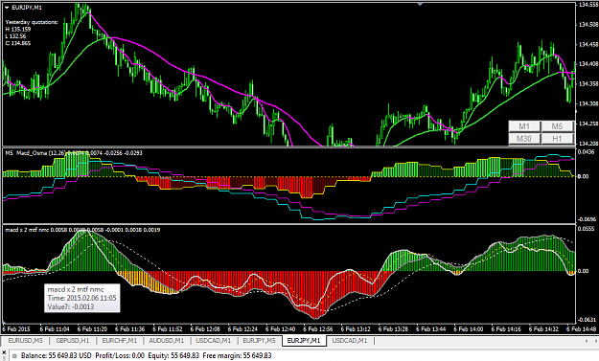Close the terminal panel with the x icon
599x361 pixels.
(4, 352)
